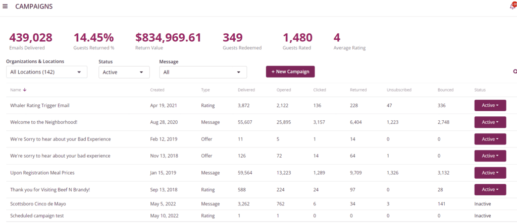Open the Message filter dropdown

tap(203, 72)
